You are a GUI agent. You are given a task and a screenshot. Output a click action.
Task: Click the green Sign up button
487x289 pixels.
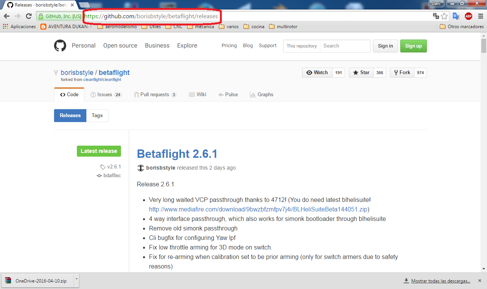[414, 46]
